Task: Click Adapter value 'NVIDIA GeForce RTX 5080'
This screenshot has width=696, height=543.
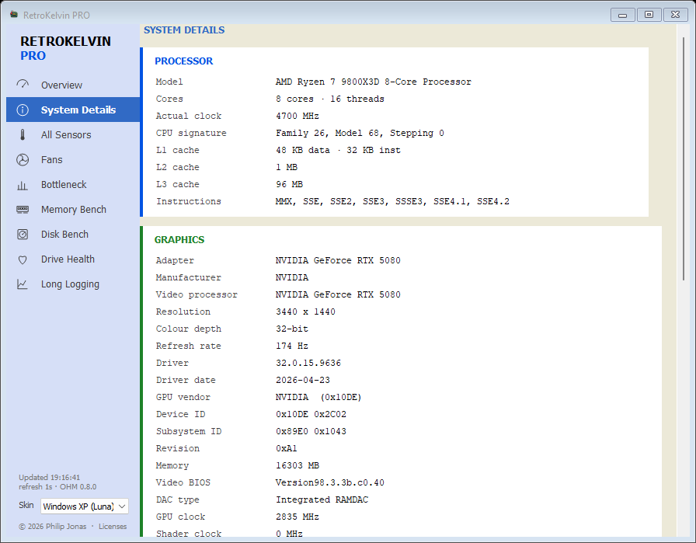Action: pyautogui.click(x=338, y=260)
